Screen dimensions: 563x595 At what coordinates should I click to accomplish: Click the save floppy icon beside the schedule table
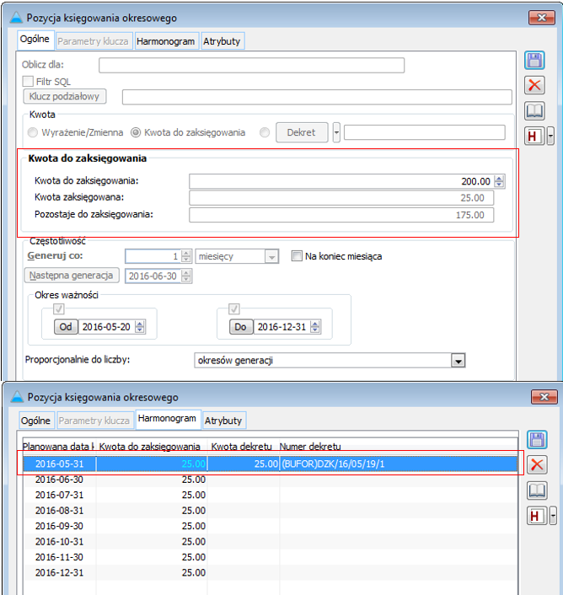click(x=534, y=439)
